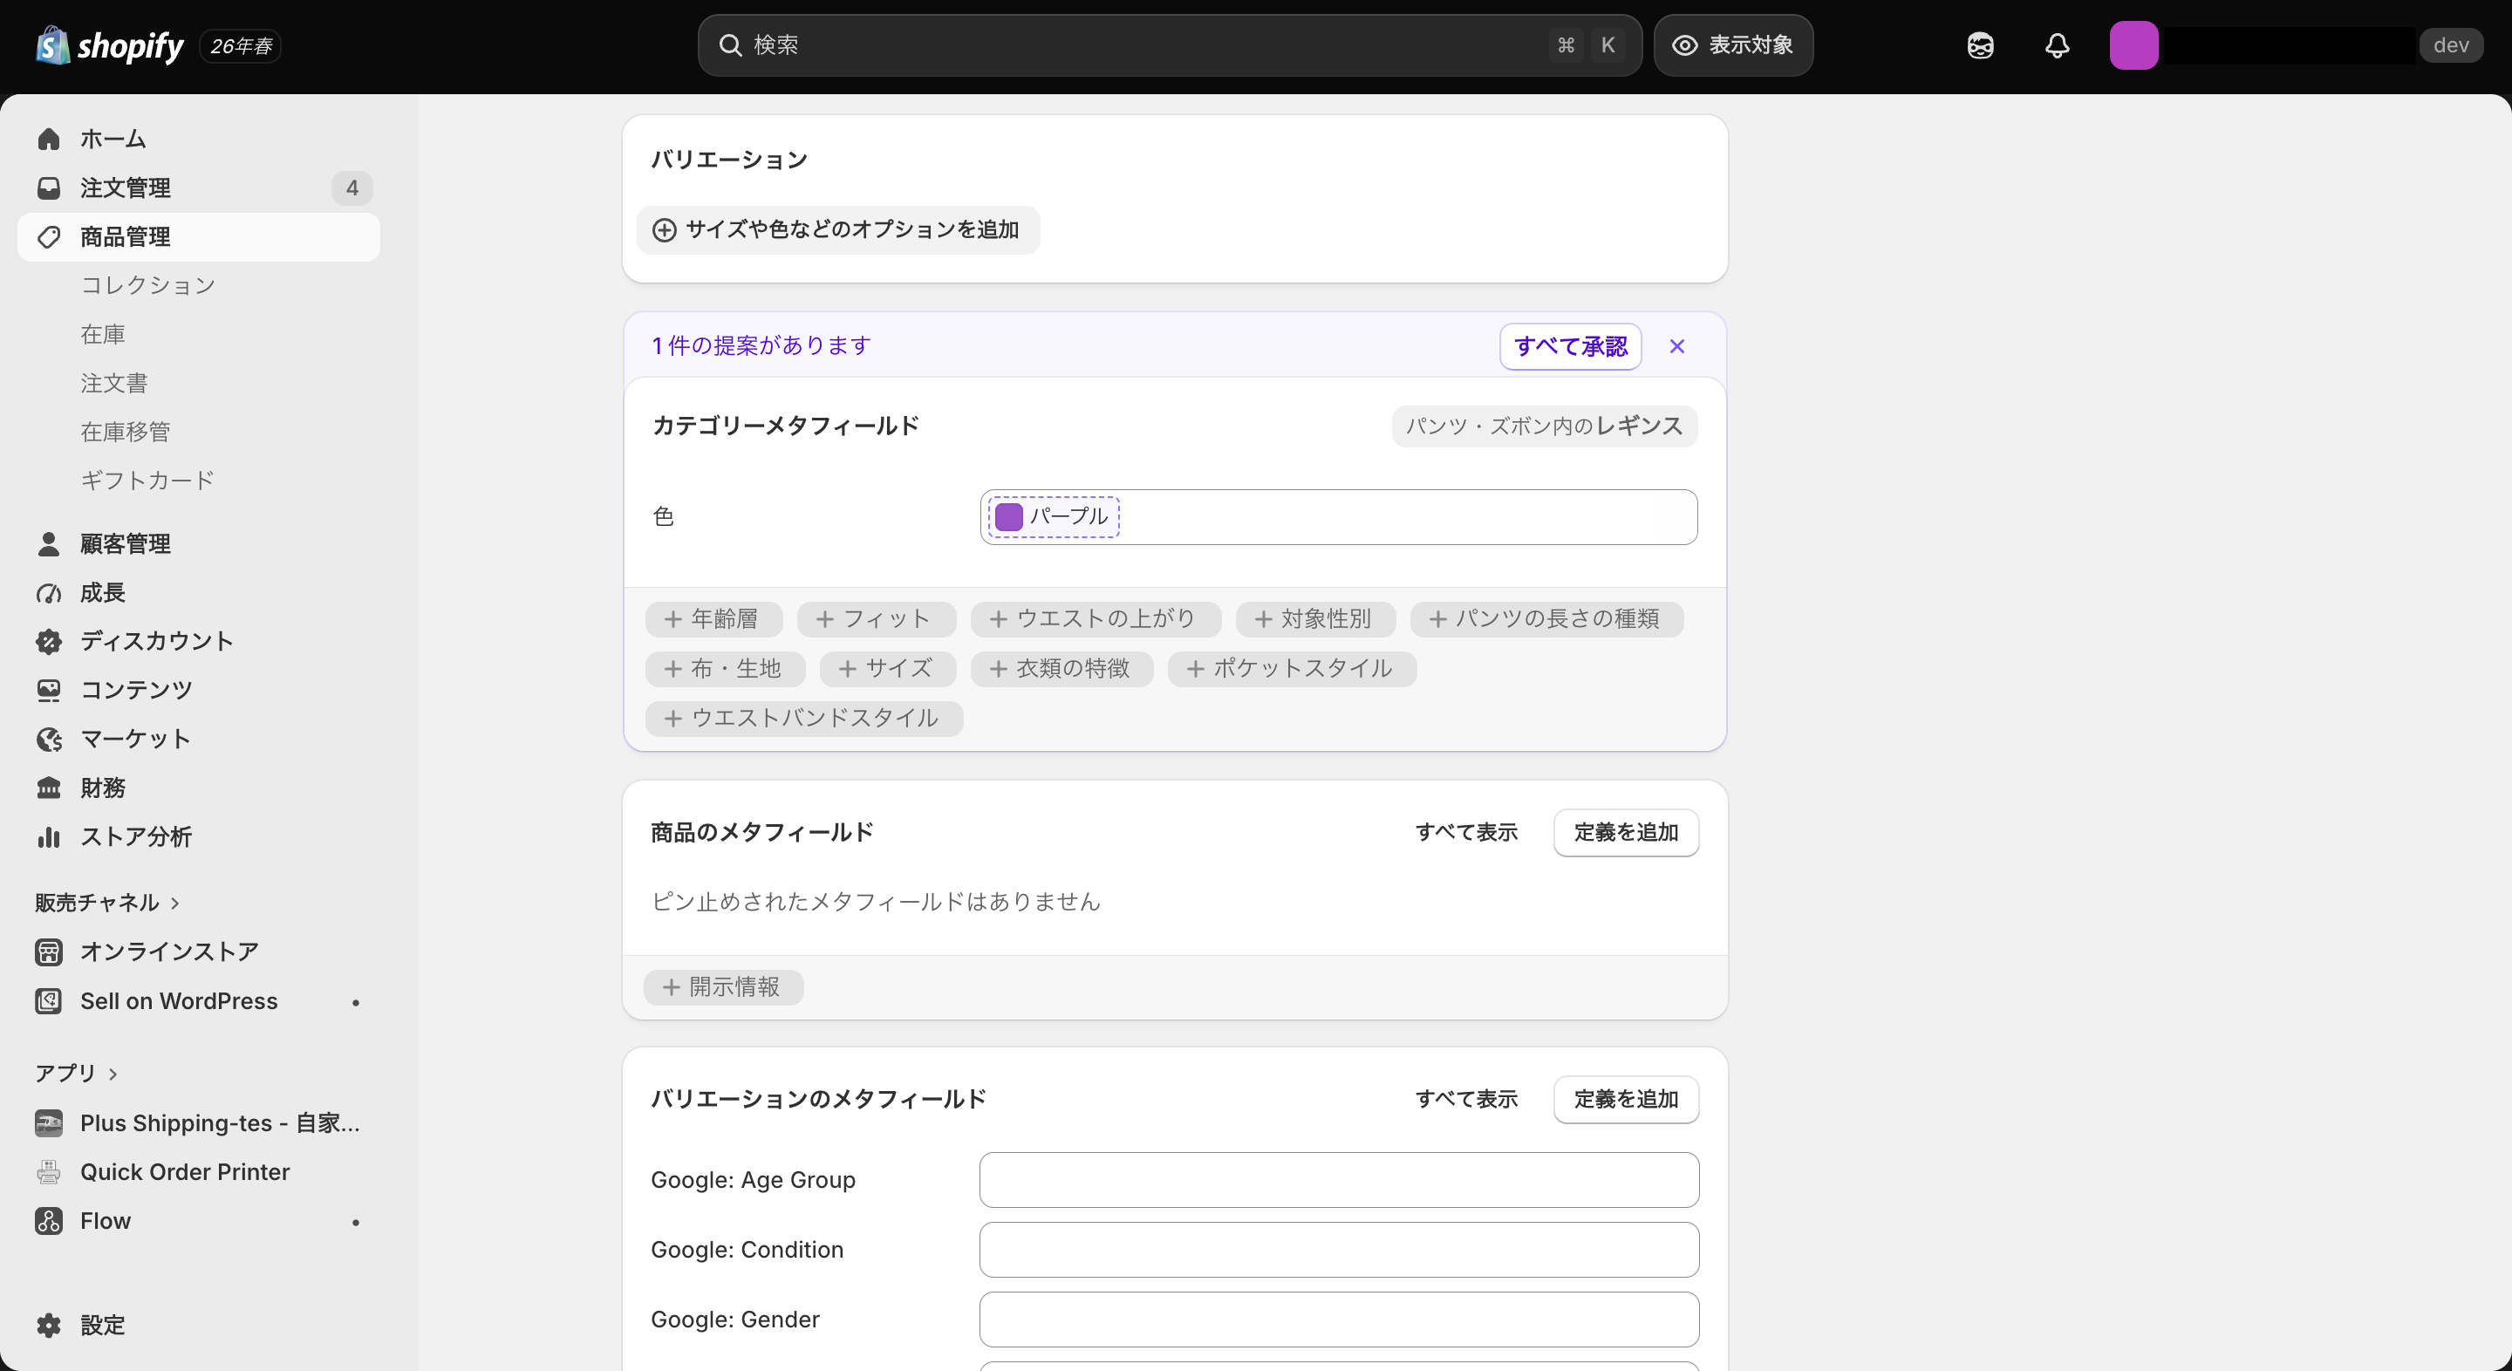
Task: Click the store avatar purple square
Action: point(2133,44)
